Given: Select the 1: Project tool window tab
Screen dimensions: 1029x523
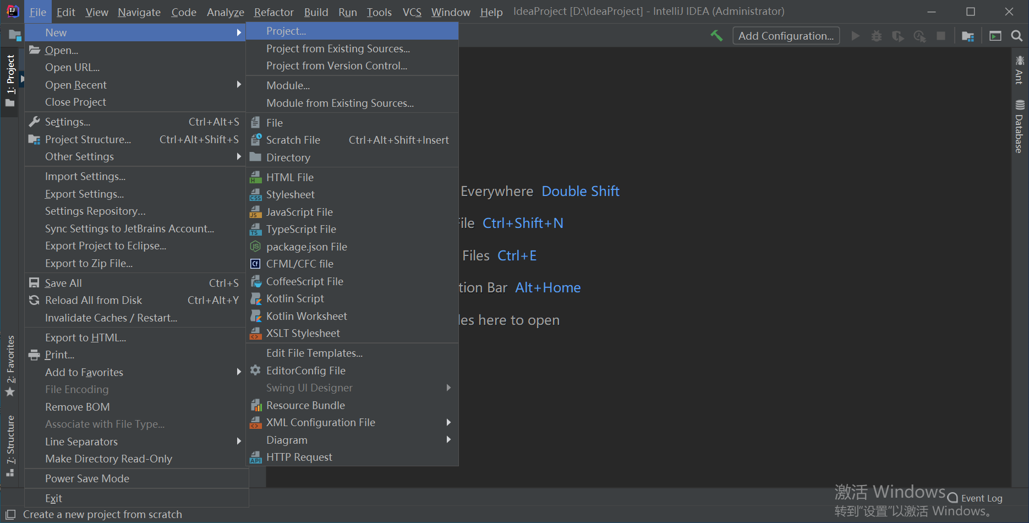Looking at the screenshot, I should 10,81.
